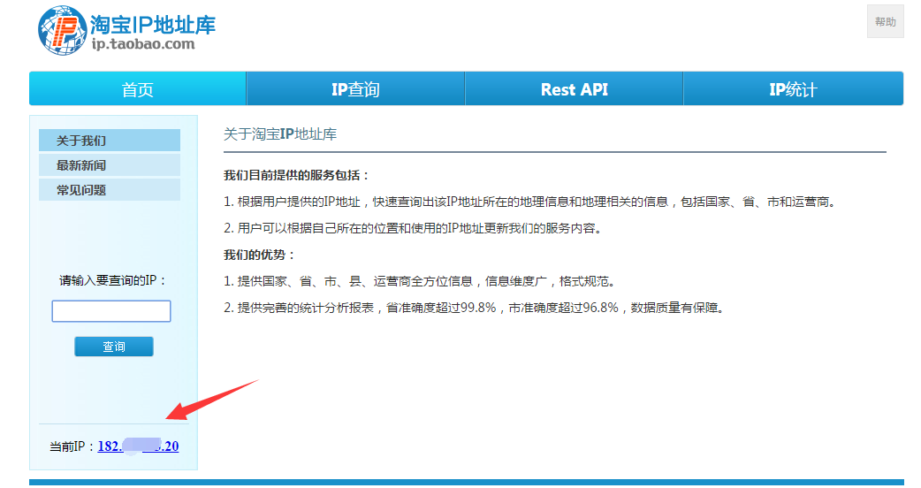Open 最新新闻 sidebar item
The width and height of the screenshot is (921, 488).
coord(110,165)
